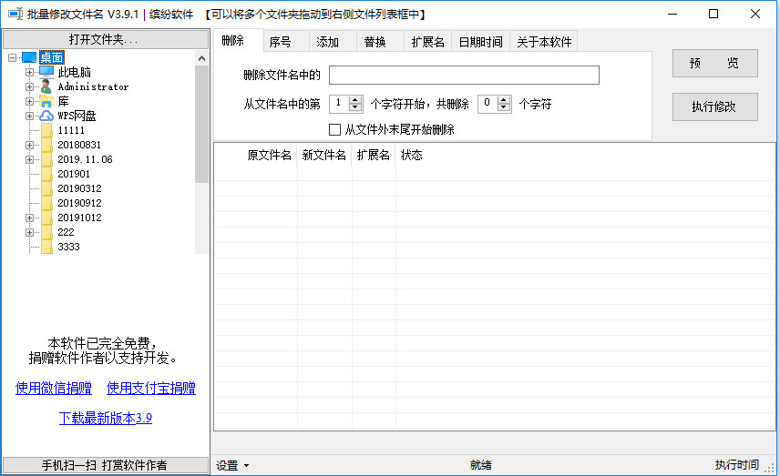This screenshot has width=780, height=476.
Task: Click the folder icon for 20191012
Action: [46, 218]
